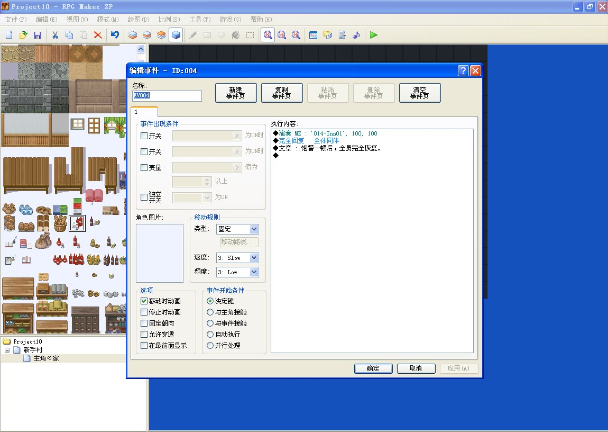Image resolution: width=608 pixels, height=432 pixels.
Task: Click into the 名称 field containing EV004
Action: 167,95
